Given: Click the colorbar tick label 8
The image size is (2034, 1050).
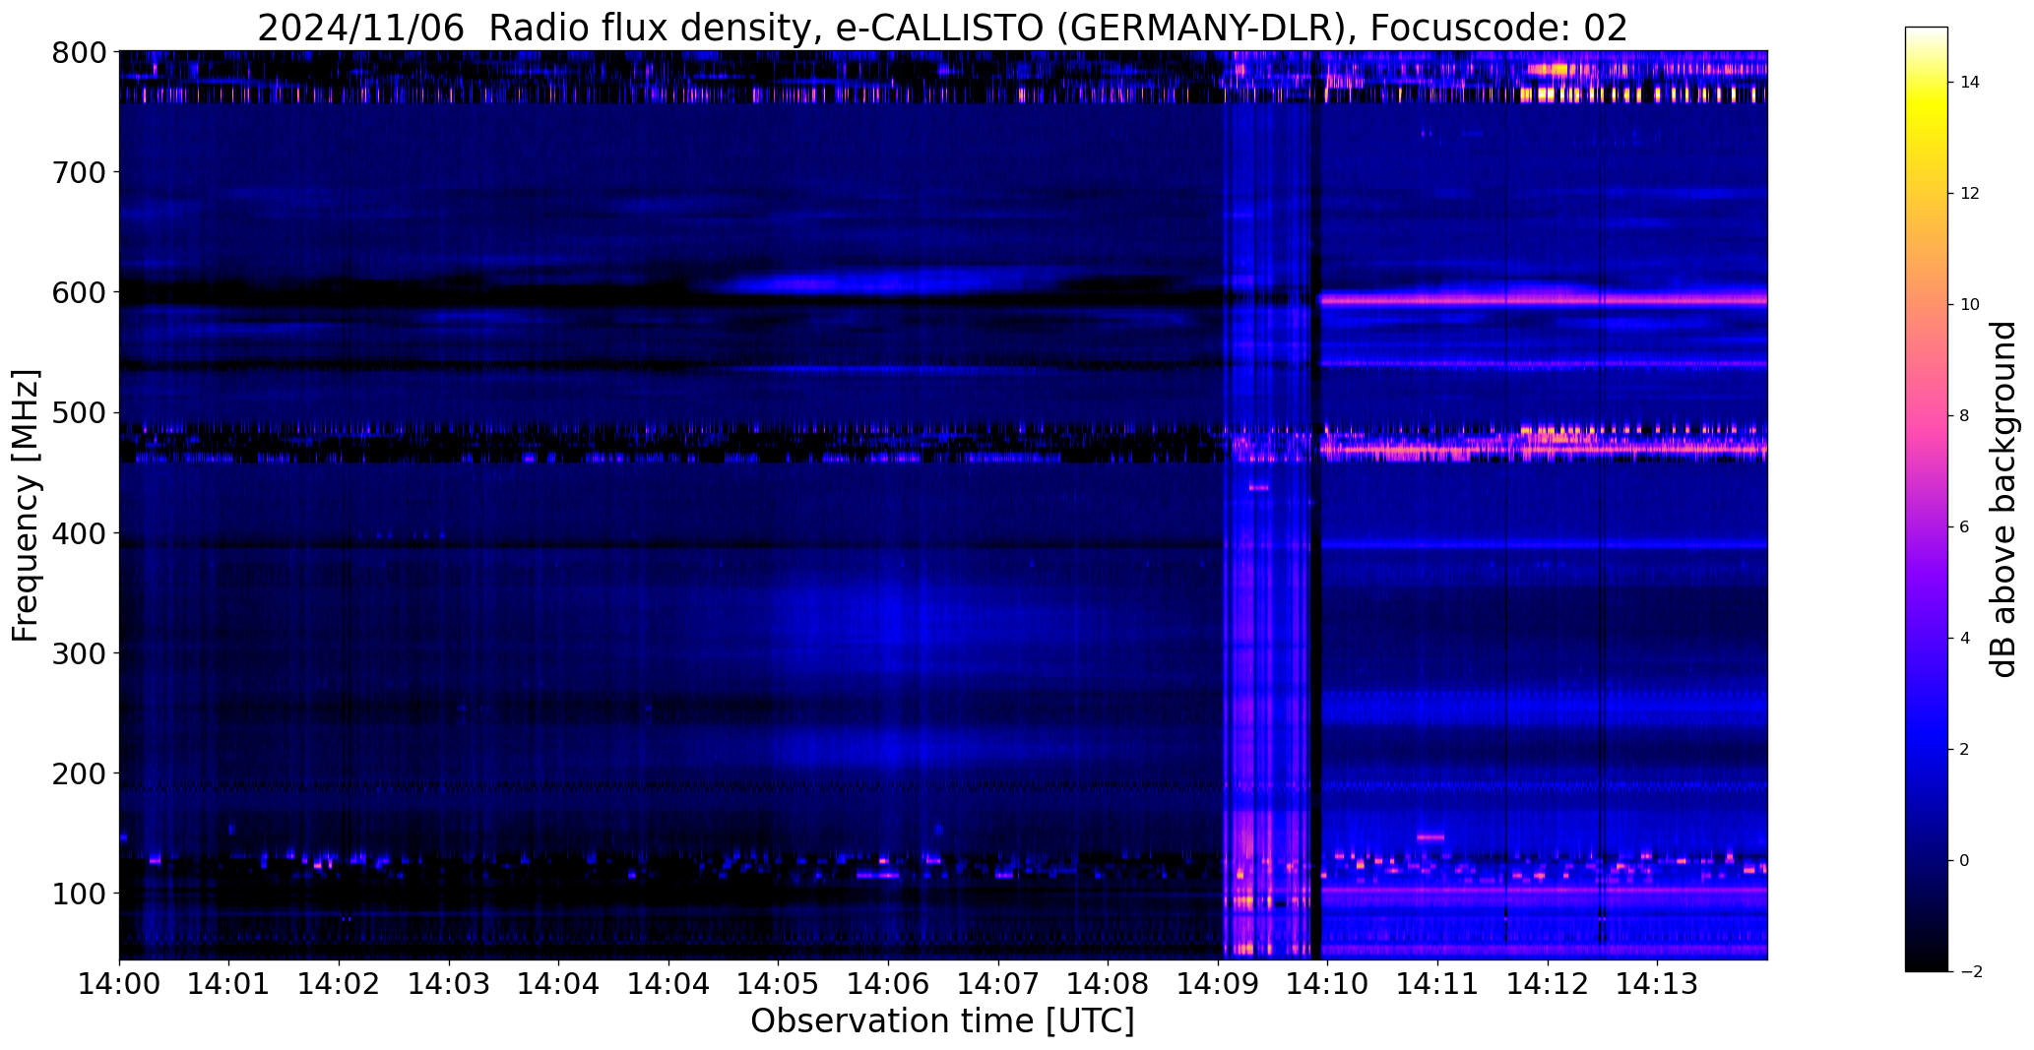Looking at the screenshot, I should click(1965, 416).
